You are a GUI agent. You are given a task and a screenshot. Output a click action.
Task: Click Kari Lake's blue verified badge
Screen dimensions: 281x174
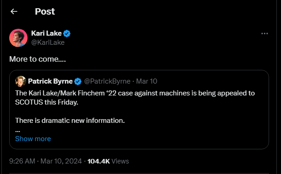point(67,33)
